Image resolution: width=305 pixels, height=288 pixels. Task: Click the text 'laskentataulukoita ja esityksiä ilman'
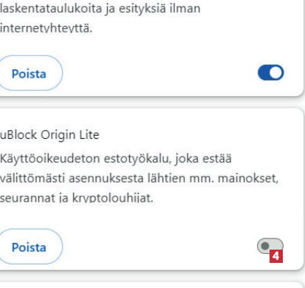(x=100, y=9)
